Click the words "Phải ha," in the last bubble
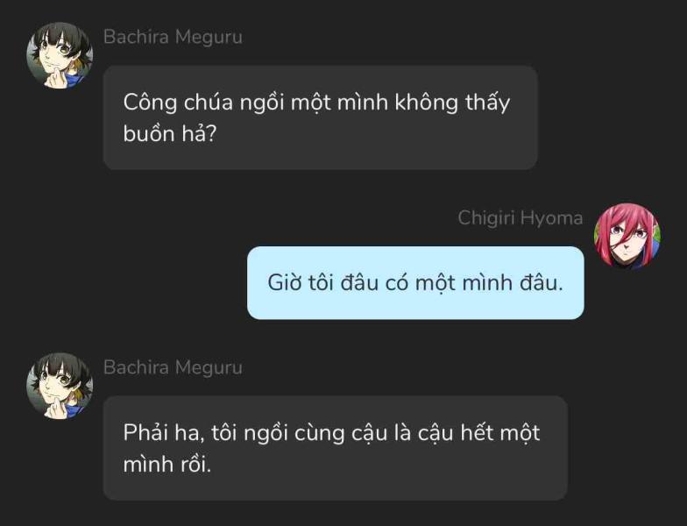 tap(165, 433)
